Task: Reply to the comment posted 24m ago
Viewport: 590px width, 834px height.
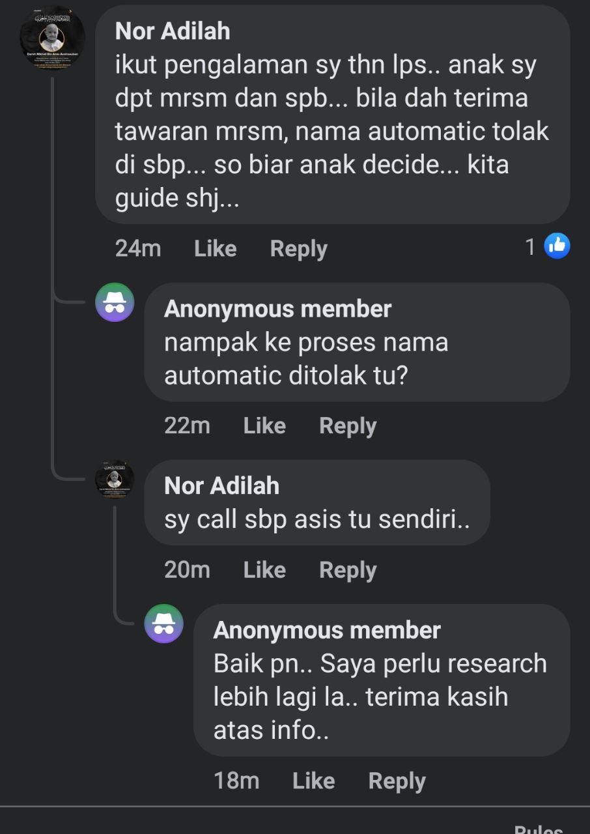Action: pos(298,248)
